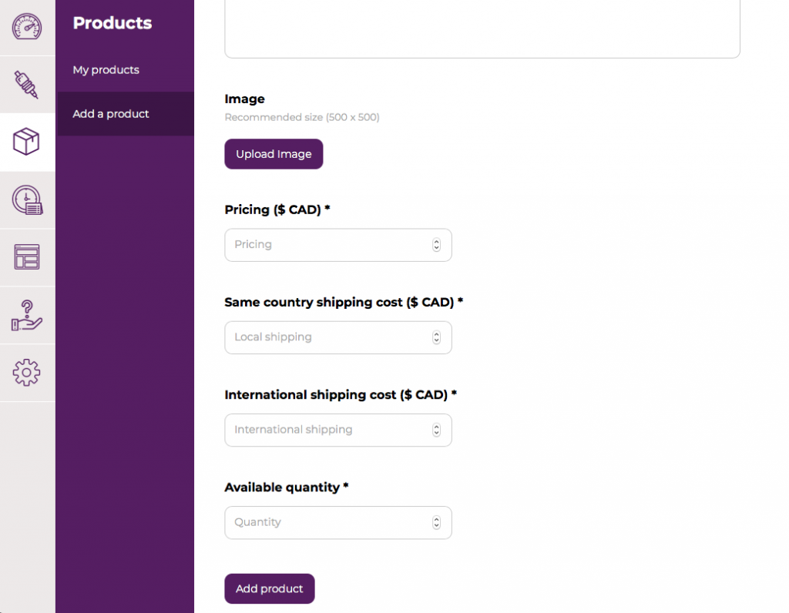Select Add a product menu item
The height and width of the screenshot is (613, 789).
click(x=126, y=114)
